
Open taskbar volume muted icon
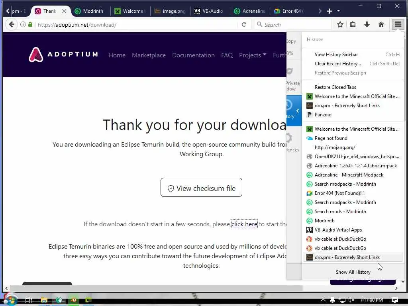351,300
